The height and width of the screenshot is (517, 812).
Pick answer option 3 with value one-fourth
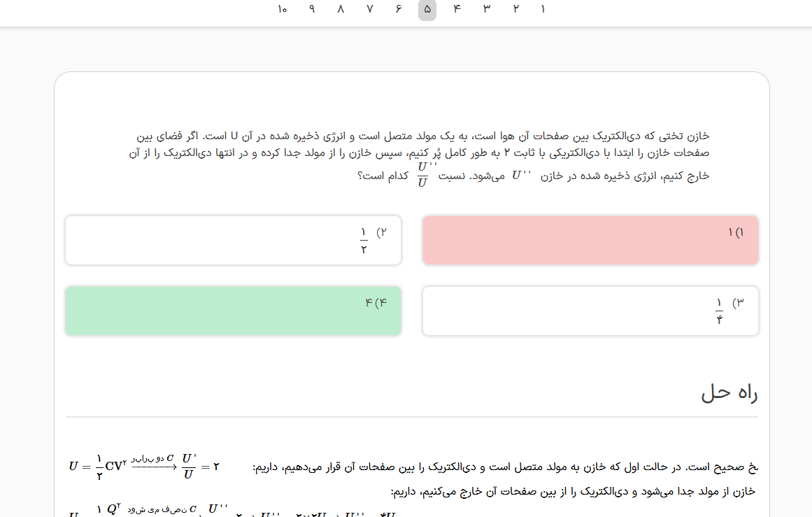pyautogui.click(x=590, y=311)
